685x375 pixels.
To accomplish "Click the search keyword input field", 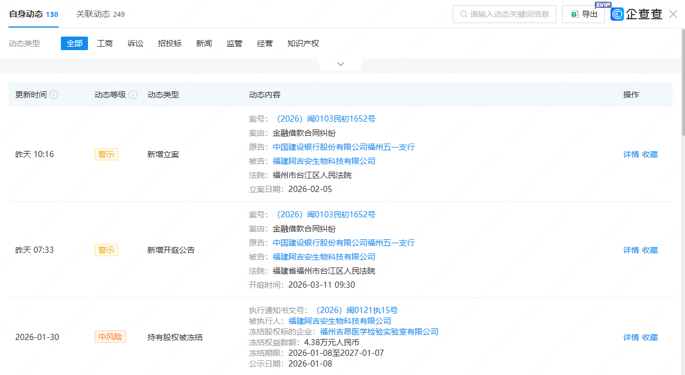I will click(x=505, y=14).
